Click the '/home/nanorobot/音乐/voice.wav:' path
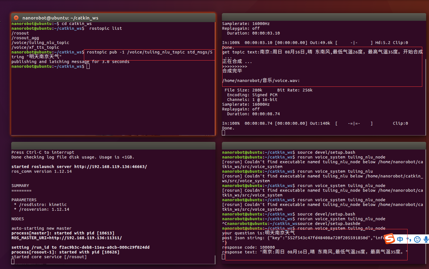The image size is (429, 269). pyautogui.click(x=261, y=80)
